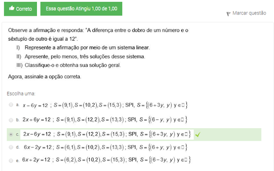Click item III 'Classifique-o' line
Screen dimensions: 274x171
pyautogui.click(x=72, y=65)
